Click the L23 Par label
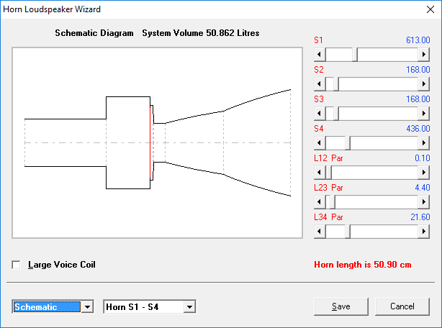This screenshot has width=442, height=328. [328, 188]
